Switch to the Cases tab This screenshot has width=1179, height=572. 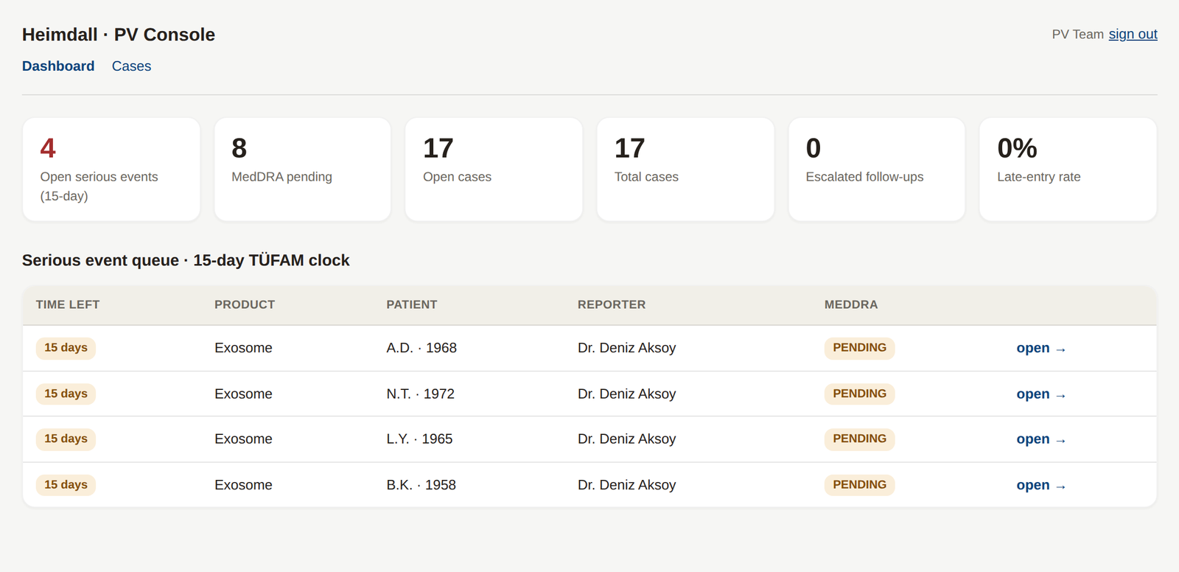point(131,66)
